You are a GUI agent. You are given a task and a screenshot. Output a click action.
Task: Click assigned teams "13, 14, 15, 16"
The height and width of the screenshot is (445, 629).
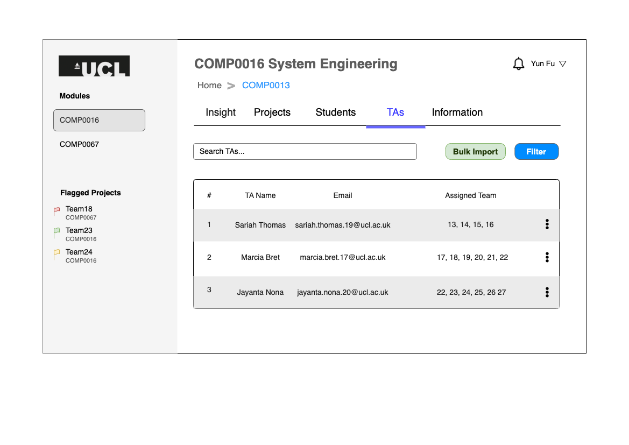pyautogui.click(x=471, y=225)
